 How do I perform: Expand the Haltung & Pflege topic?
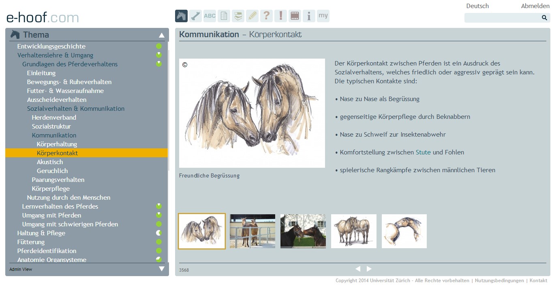click(41, 233)
